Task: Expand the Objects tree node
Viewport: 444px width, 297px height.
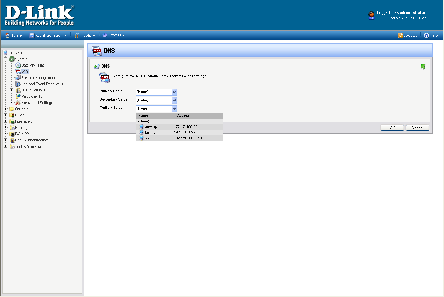Action: coord(6,109)
